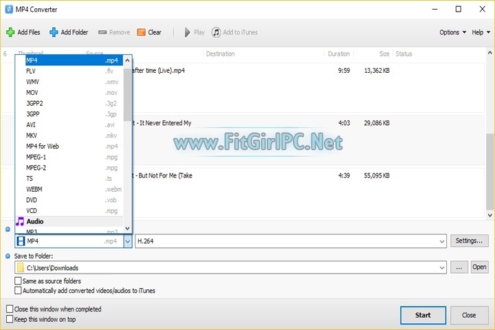Click the film icon in the MP4 format box
The image size is (495, 330).
point(21,241)
